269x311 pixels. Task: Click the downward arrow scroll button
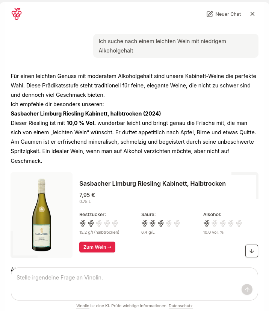point(251,251)
